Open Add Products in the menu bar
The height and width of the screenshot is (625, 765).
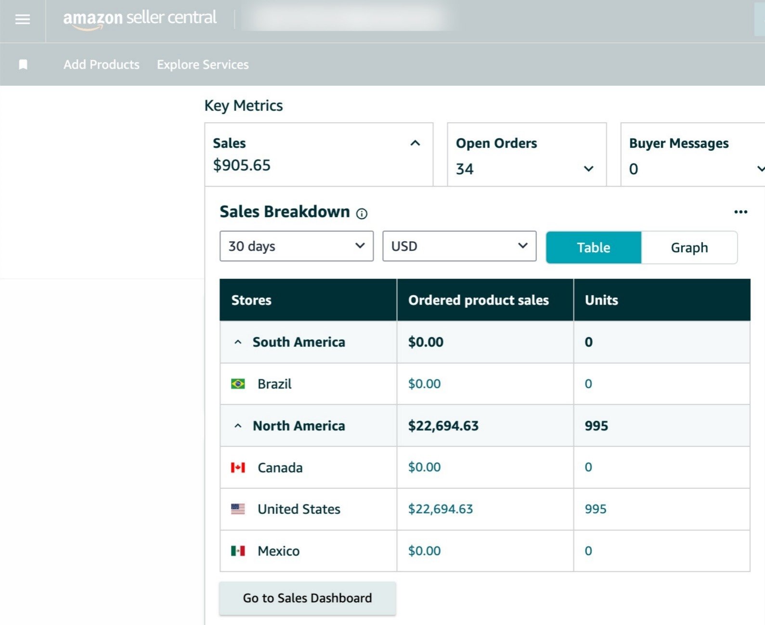point(102,65)
